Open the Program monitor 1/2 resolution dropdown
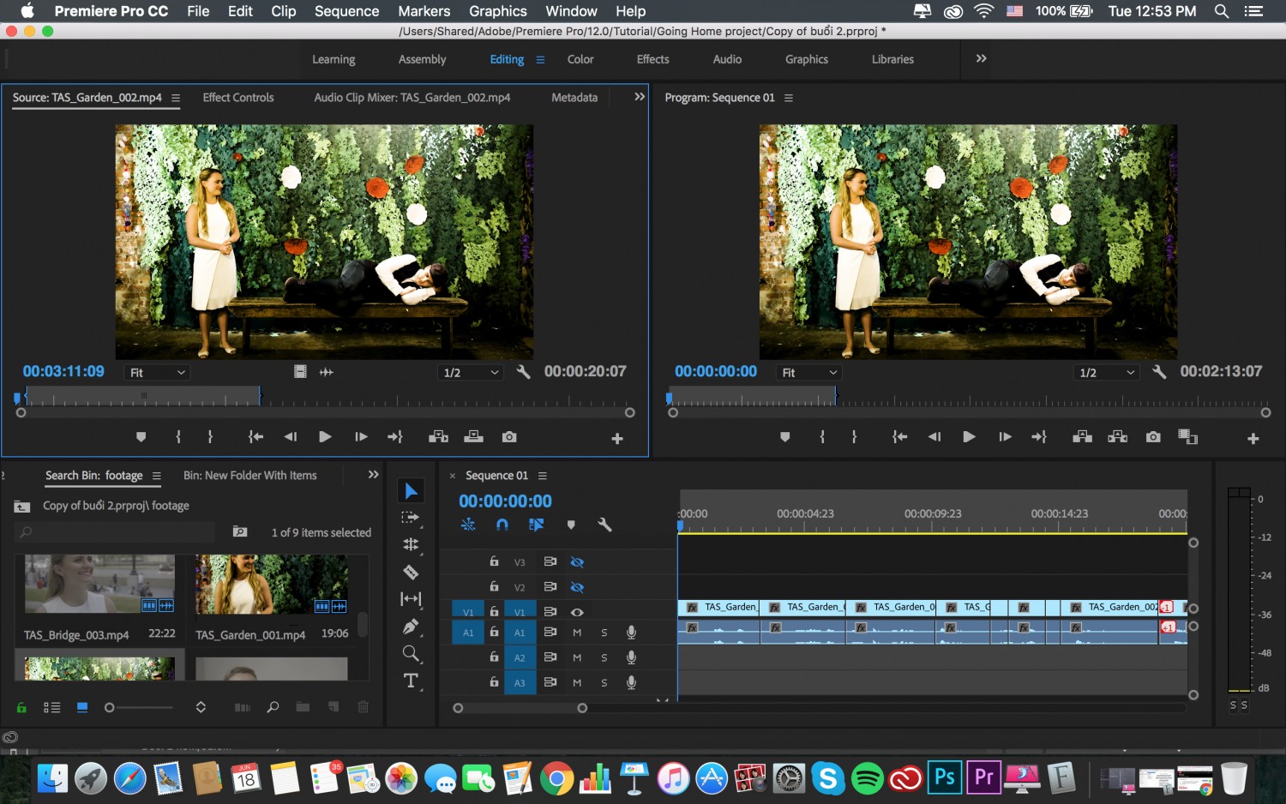Screen dimensions: 1286x804 [x=1106, y=373]
